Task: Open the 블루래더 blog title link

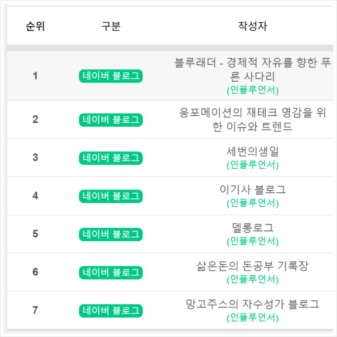Action: click(x=252, y=69)
